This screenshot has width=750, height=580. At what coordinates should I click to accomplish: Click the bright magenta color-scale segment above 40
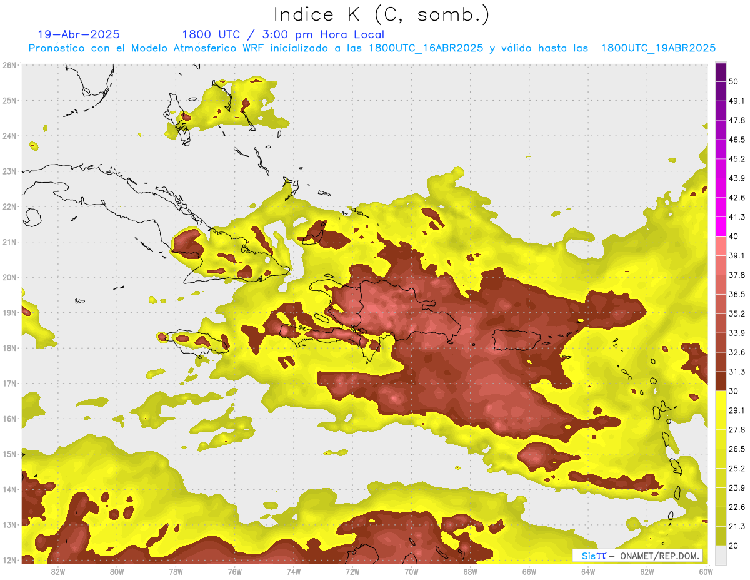click(x=721, y=226)
